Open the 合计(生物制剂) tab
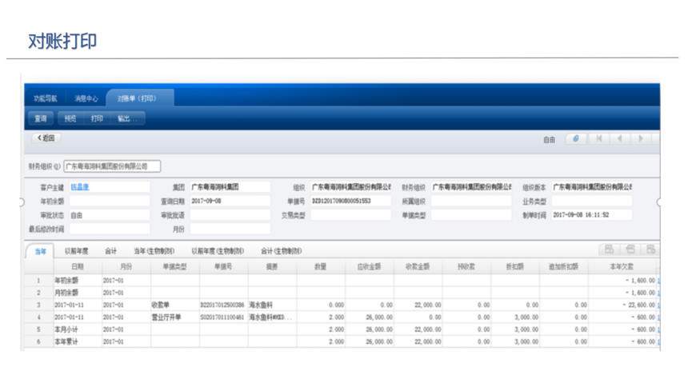The height and width of the screenshot is (387, 688). point(282,251)
